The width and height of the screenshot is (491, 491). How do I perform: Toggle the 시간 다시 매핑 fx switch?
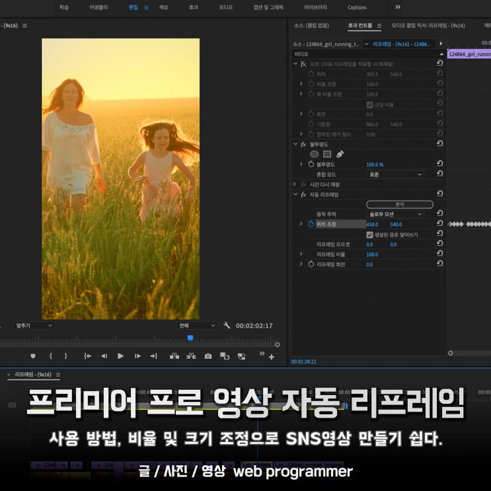click(x=303, y=185)
